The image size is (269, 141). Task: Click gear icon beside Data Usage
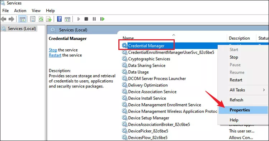click(x=124, y=72)
